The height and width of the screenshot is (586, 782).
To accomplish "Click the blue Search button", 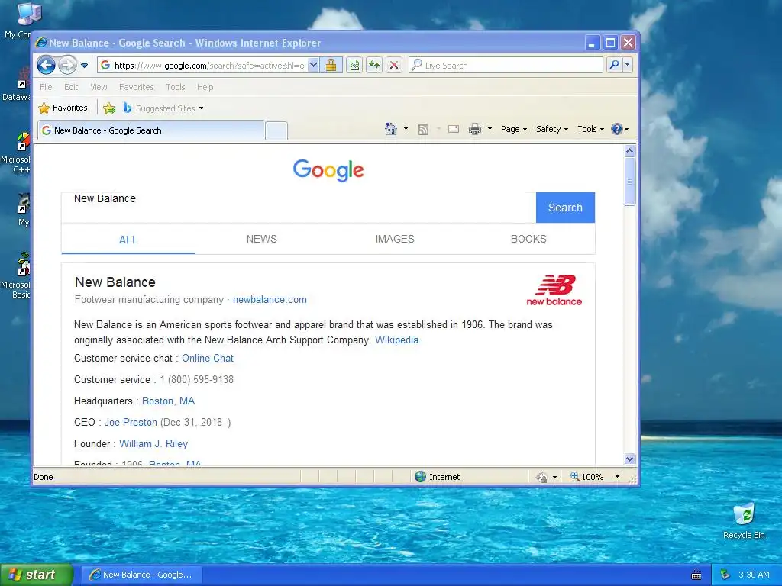I will (565, 208).
